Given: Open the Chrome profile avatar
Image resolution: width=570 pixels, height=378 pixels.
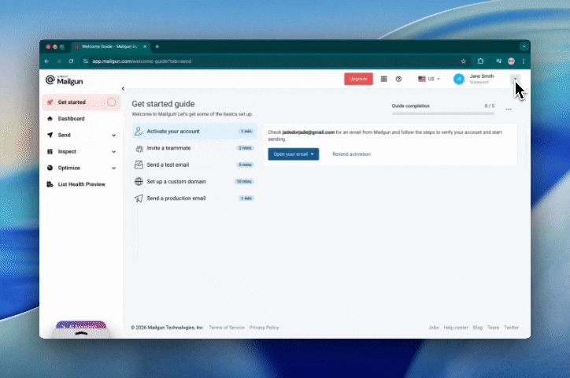Looking at the screenshot, I should (x=512, y=61).
